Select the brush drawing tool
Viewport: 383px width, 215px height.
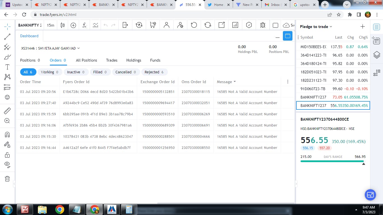[x=7, y=57]
